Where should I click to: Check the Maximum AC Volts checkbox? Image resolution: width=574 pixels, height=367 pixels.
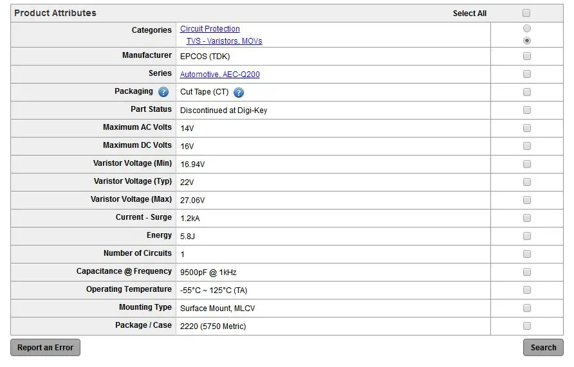(527, 128)
